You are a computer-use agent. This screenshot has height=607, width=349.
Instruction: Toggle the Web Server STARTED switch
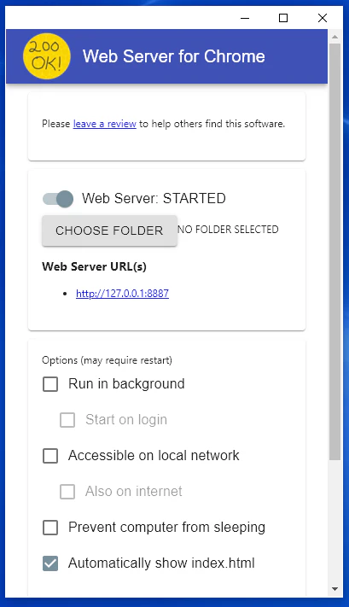(x=58, y=199)
